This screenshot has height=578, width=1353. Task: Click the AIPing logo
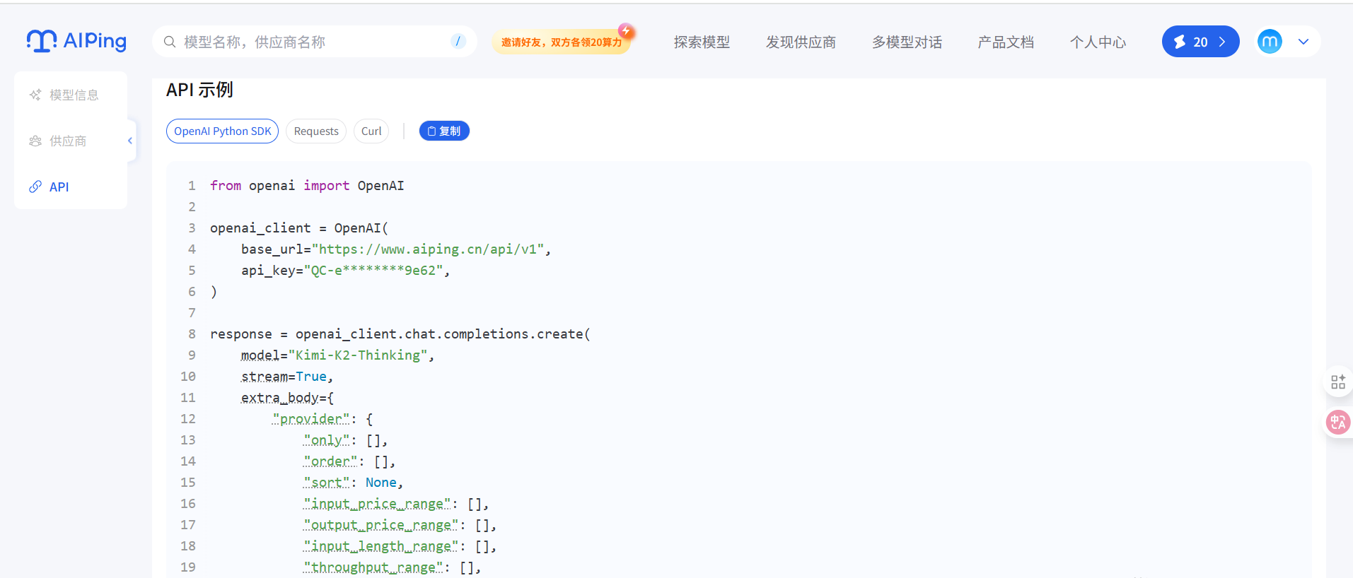pos(76,41)
